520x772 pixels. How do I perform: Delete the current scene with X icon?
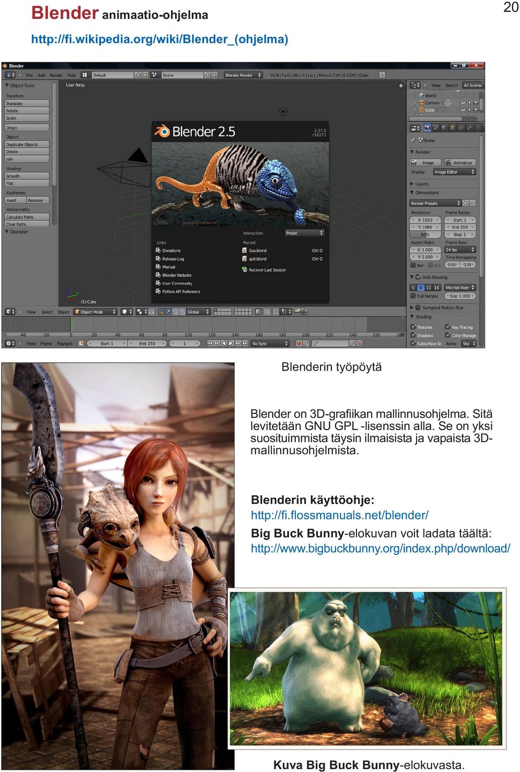(x=214, y=75)
